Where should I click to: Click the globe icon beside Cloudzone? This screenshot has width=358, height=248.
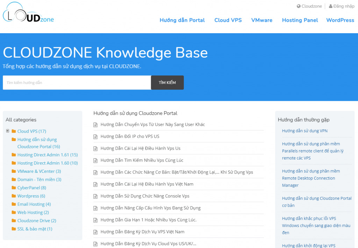299,6
